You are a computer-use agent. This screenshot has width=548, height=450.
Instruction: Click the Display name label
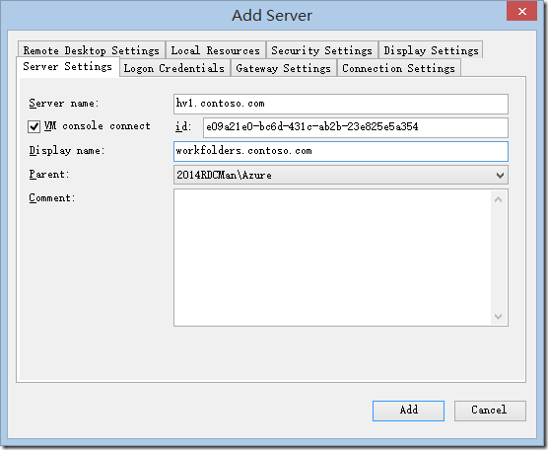[x=67, y=151]
